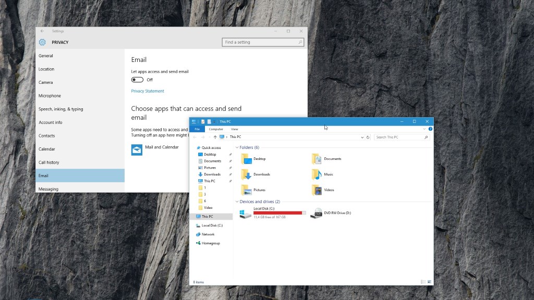Select General in Privacy settings
Screen dimensions: 534x300
pyautogui.click(x=80, y=56)
